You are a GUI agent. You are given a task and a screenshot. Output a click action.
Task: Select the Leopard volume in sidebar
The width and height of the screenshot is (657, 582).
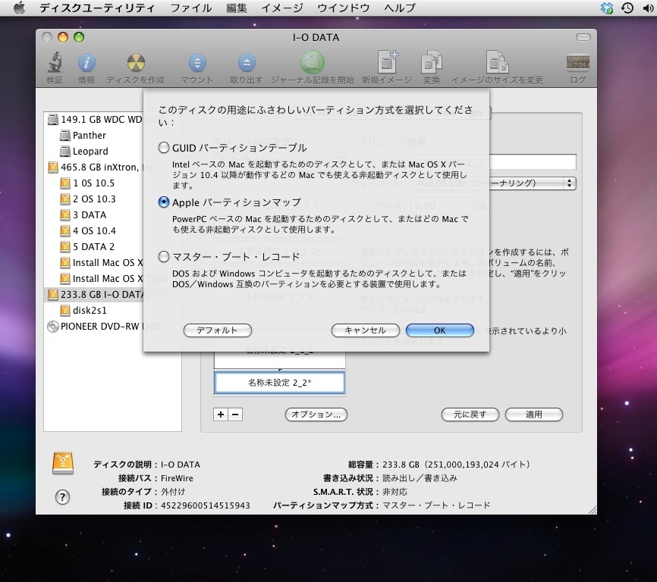(x=90, y=151)
